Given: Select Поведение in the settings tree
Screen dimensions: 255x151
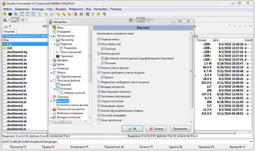Looking at the screenshot, I should tap(64, 32).
